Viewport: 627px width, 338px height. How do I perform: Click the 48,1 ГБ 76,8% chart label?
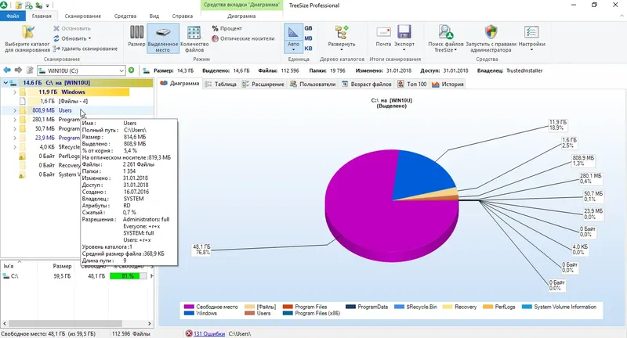(202, 250)
